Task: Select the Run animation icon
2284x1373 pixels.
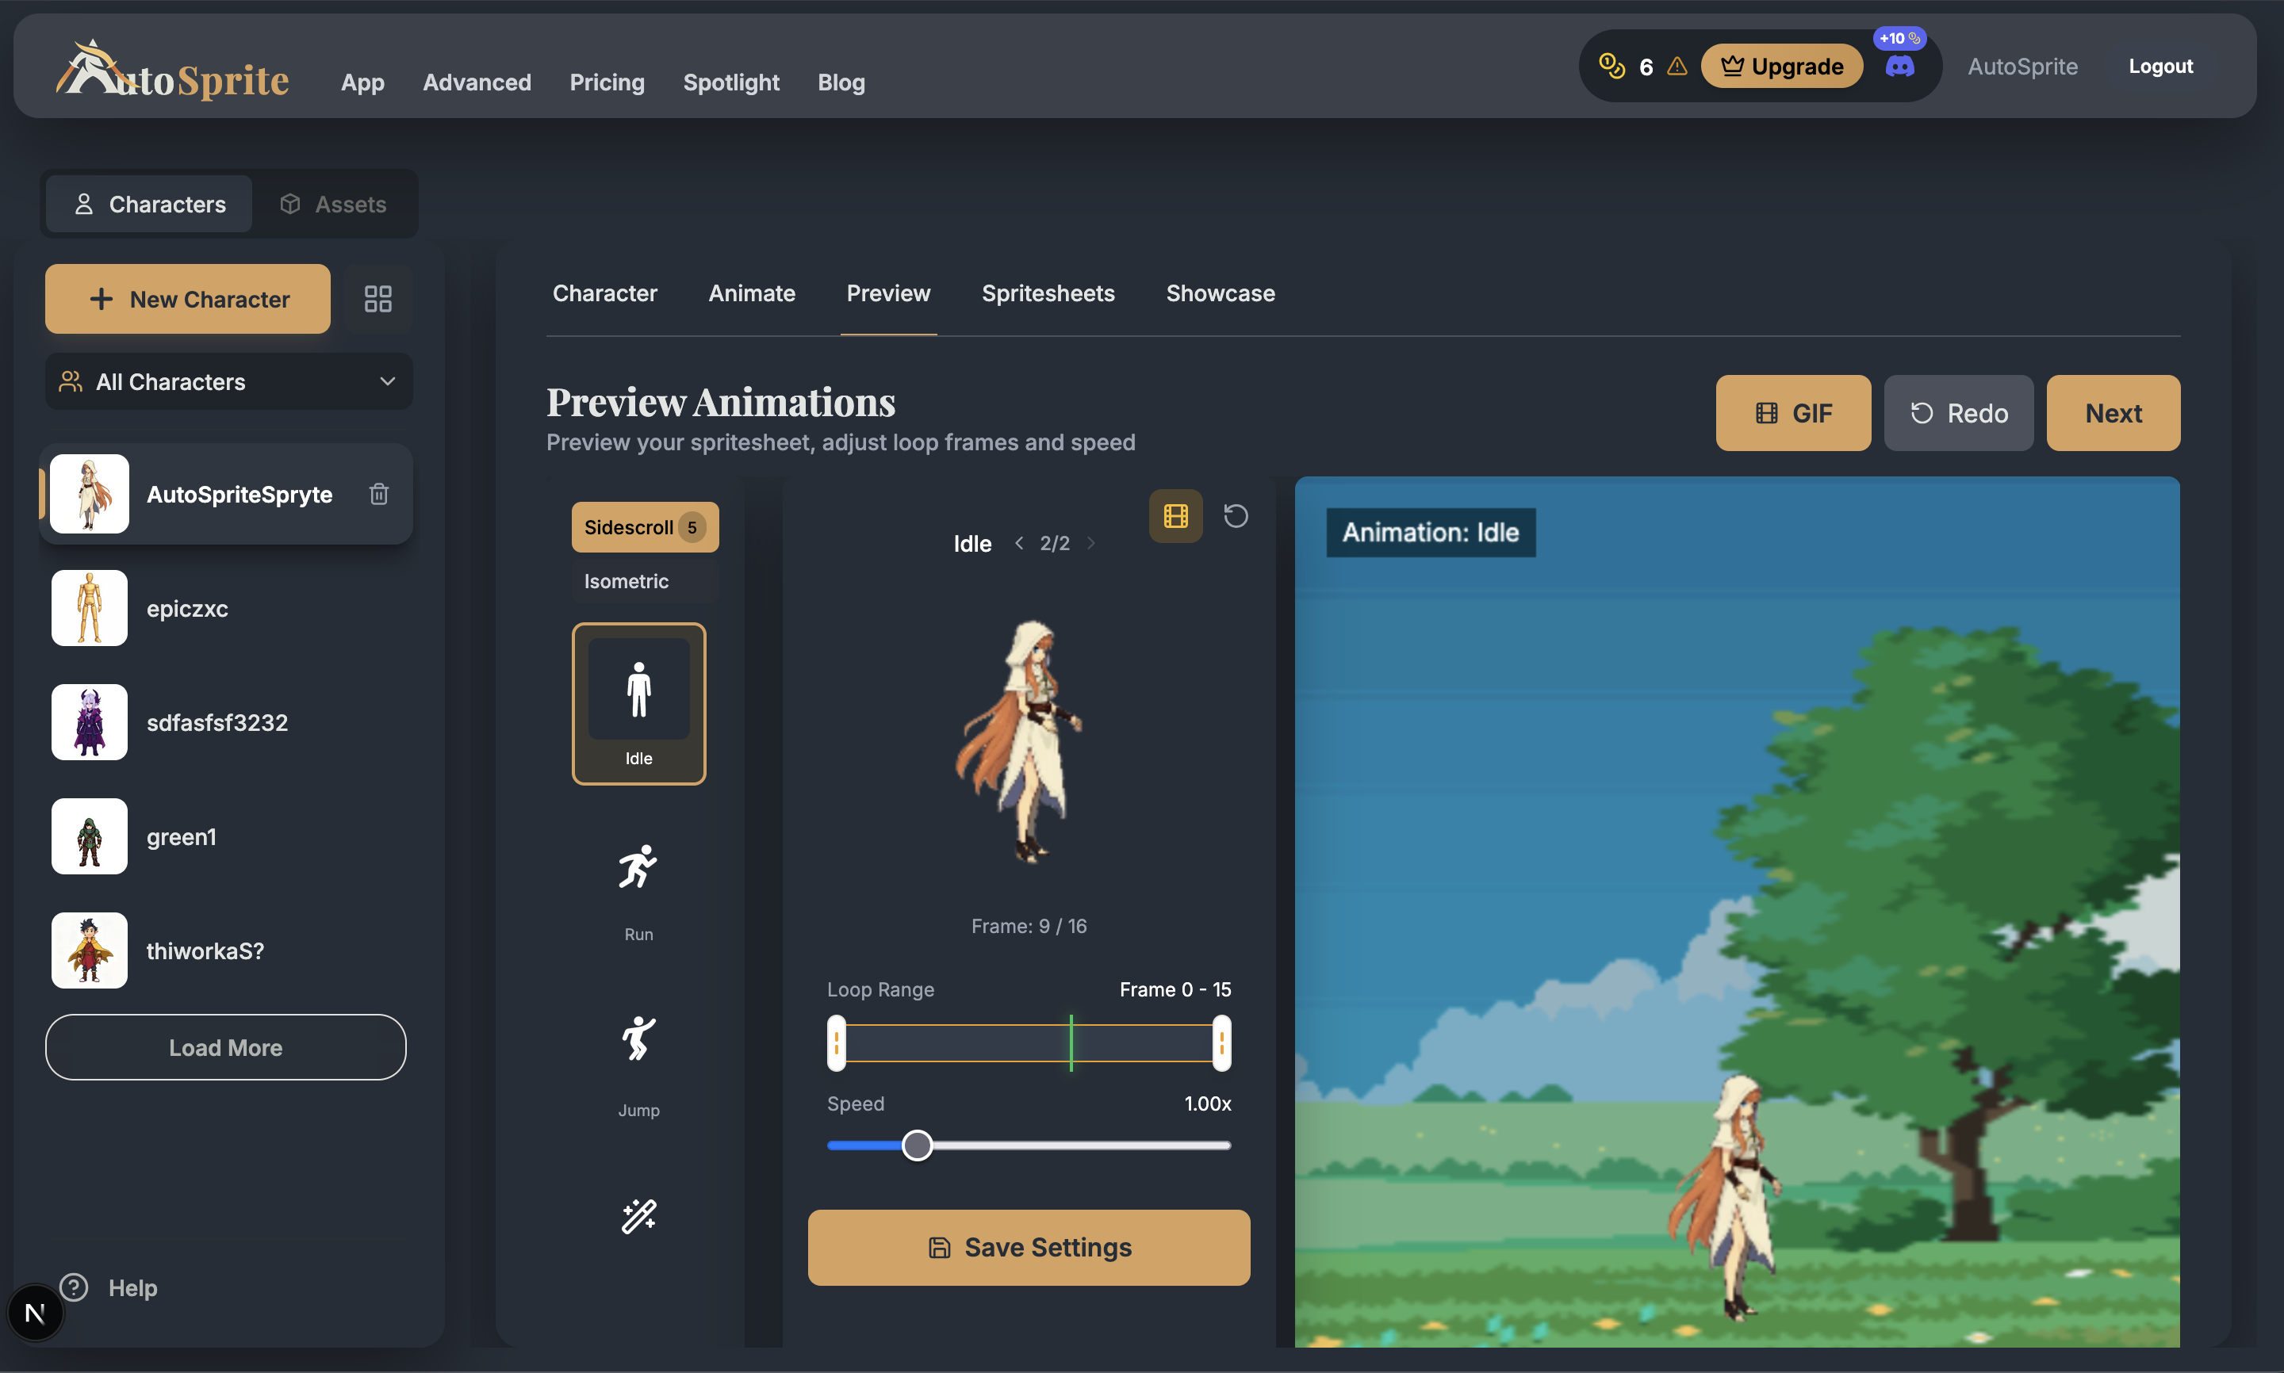Action: click(x=638, y=868)
